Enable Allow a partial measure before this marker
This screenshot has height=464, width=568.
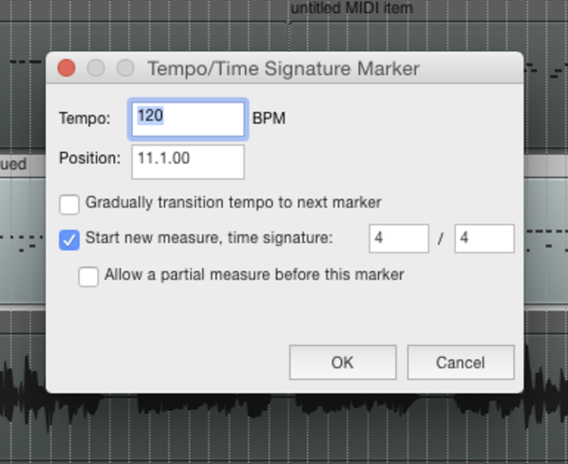click(88, 277)
